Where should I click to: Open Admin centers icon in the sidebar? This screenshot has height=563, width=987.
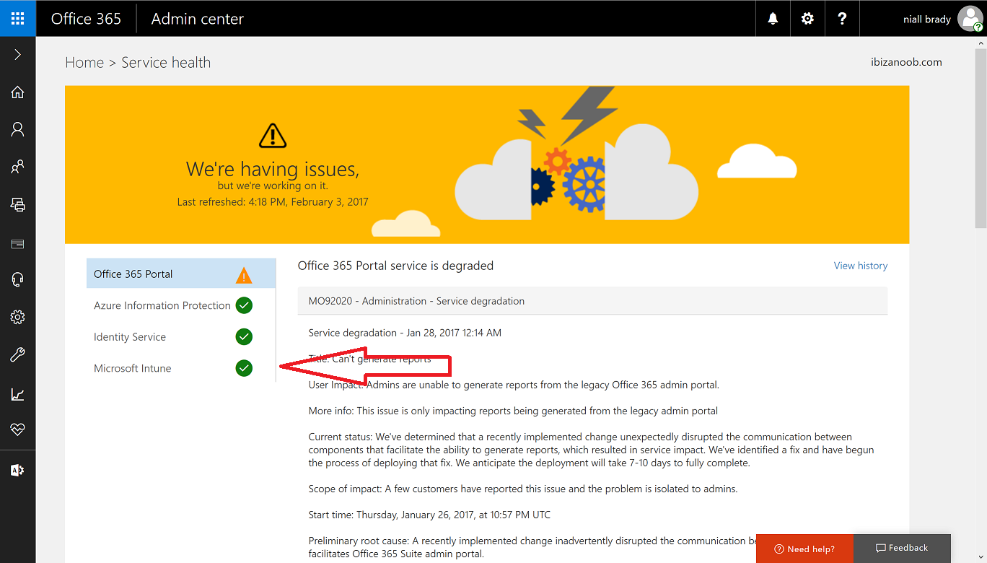[x=17, y=471]
